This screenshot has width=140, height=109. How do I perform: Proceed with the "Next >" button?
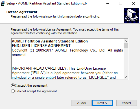click(x=102, y=103)
